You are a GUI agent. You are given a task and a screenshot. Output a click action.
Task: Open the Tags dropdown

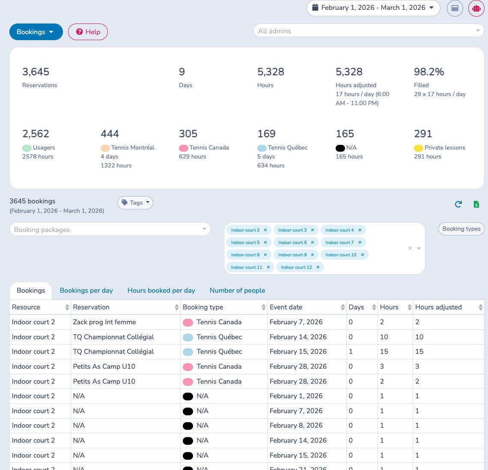[x=135, y=203]
